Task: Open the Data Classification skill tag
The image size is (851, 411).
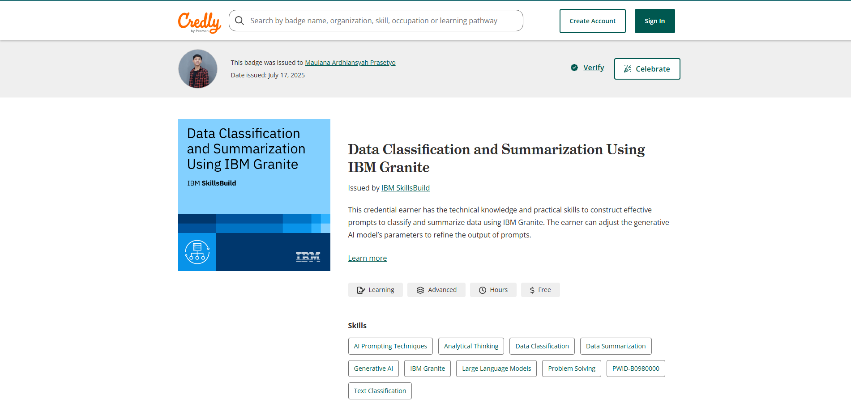Action: [542, 346]
